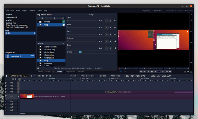The height and width of the screenshot is (119, 198).
Task: Click the play button under the monitor
Action: 148,72
